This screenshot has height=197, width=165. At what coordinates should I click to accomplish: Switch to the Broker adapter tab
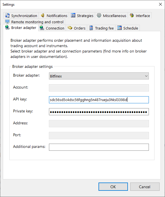[21, 28]
